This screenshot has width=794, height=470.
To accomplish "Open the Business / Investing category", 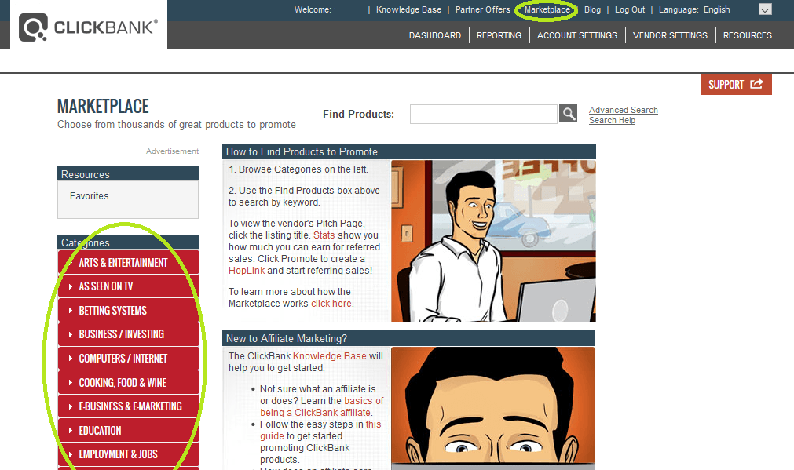I will point(122,334).
